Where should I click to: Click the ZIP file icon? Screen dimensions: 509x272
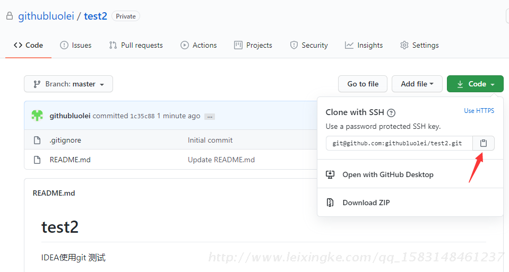pyautogui.click(x=330, y=203)
